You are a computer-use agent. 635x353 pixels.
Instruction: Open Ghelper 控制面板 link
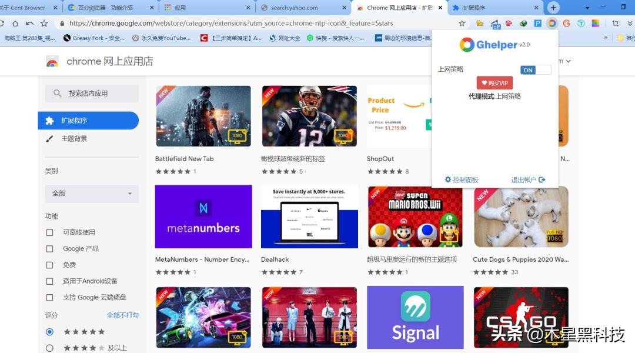[462, 179]
